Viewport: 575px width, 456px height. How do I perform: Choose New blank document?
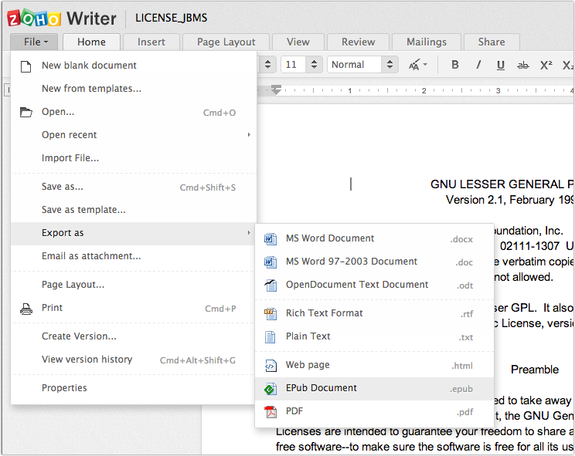pos(134,66)
